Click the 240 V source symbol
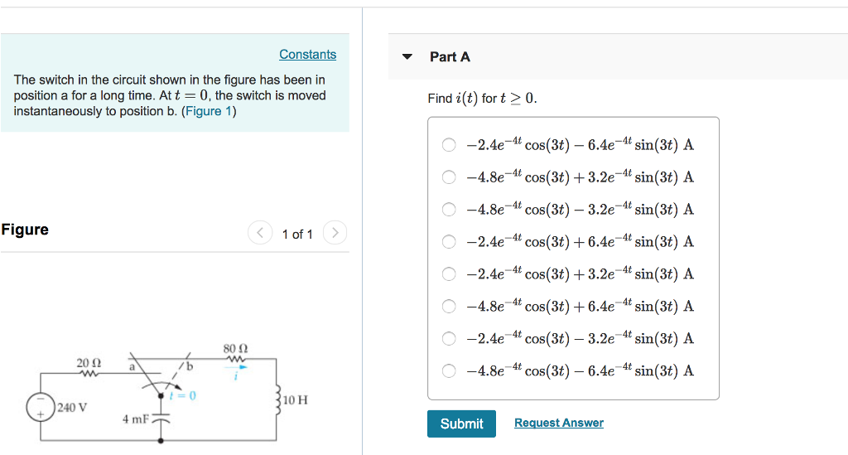The width and height of the screenshot is (848, 455). (41, 407)
